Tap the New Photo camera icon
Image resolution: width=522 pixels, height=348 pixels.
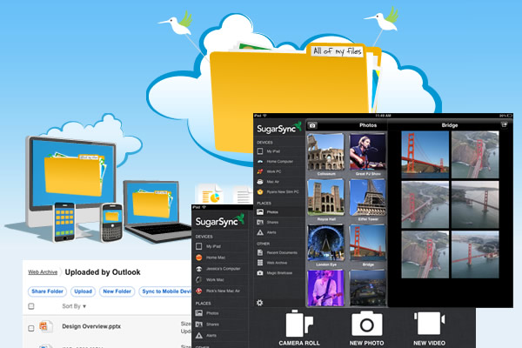pyautogui.click(x=366, y=324)
